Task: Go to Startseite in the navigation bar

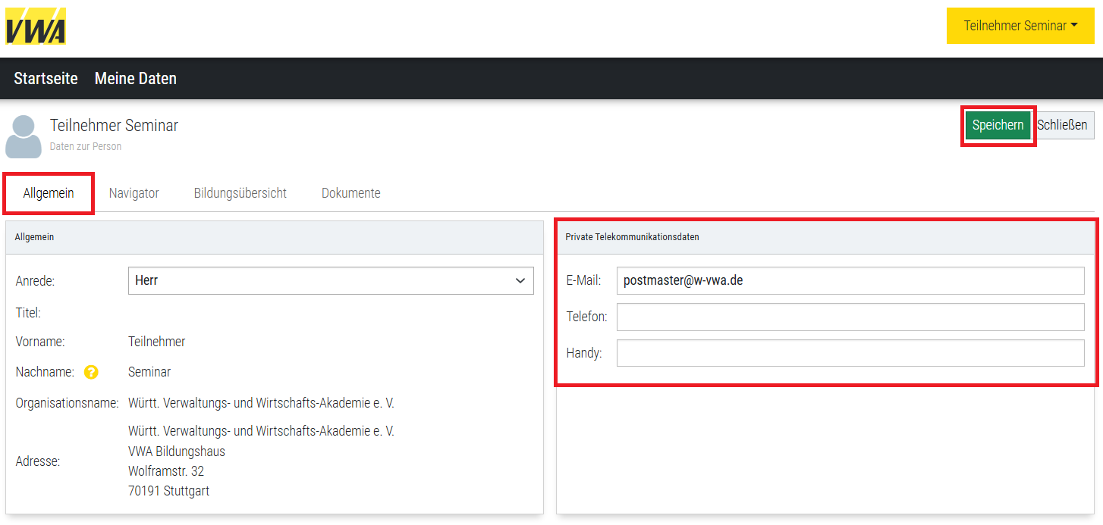Action: click(46, 79)
